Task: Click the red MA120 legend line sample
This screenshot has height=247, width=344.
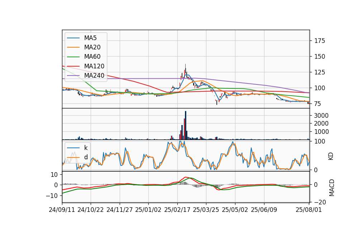Action: (x=73, y=66)
